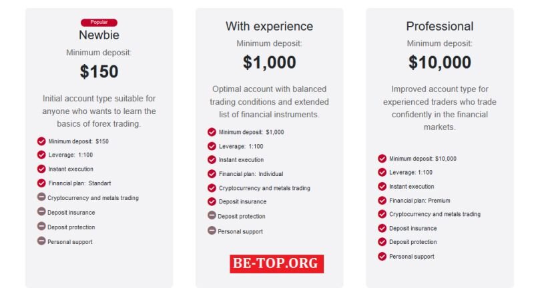Image resolution: width=534 pixels, height=300 pixels.
Task: Click the $10,000 minimum deposit price
Action: [x=440, y=62]
